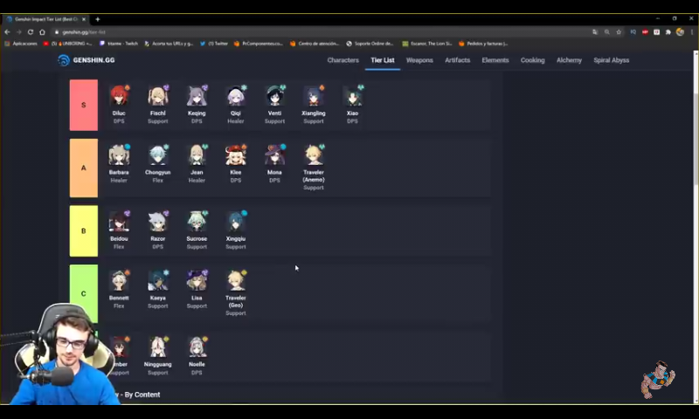This screenshot has width=699, height=419.
Task: Switch to the Elements page
Action: (495, 60)
